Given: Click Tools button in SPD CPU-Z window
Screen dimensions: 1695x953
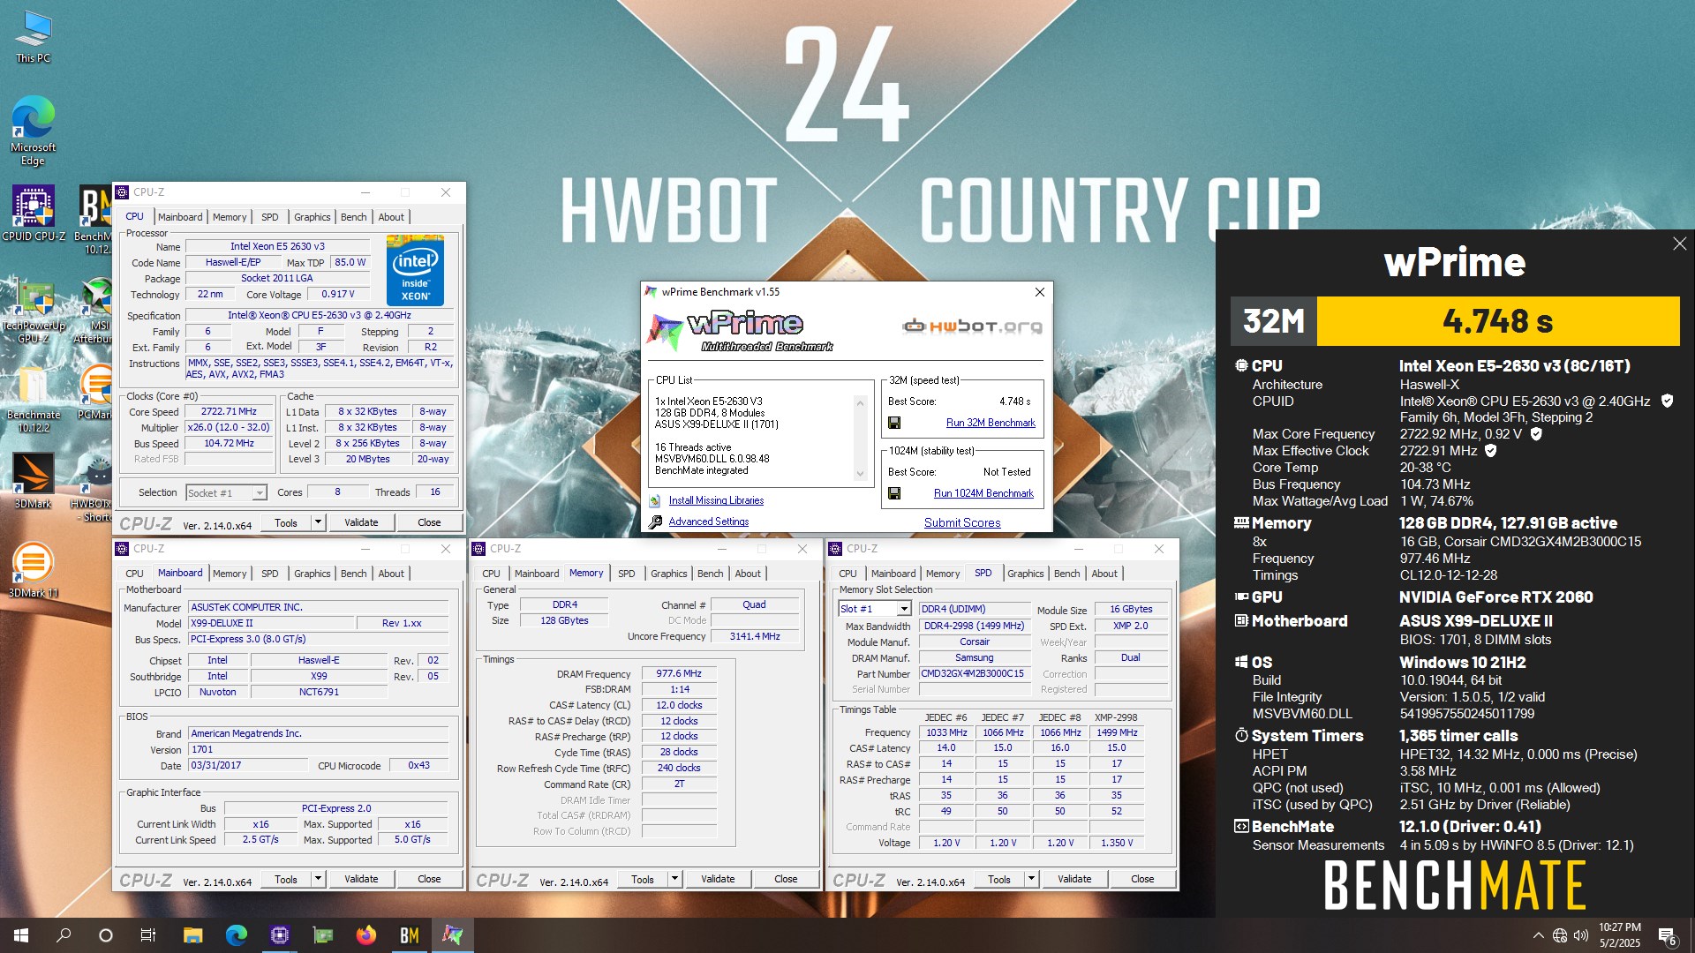Looking at the screenshot, I should point(999,879).
